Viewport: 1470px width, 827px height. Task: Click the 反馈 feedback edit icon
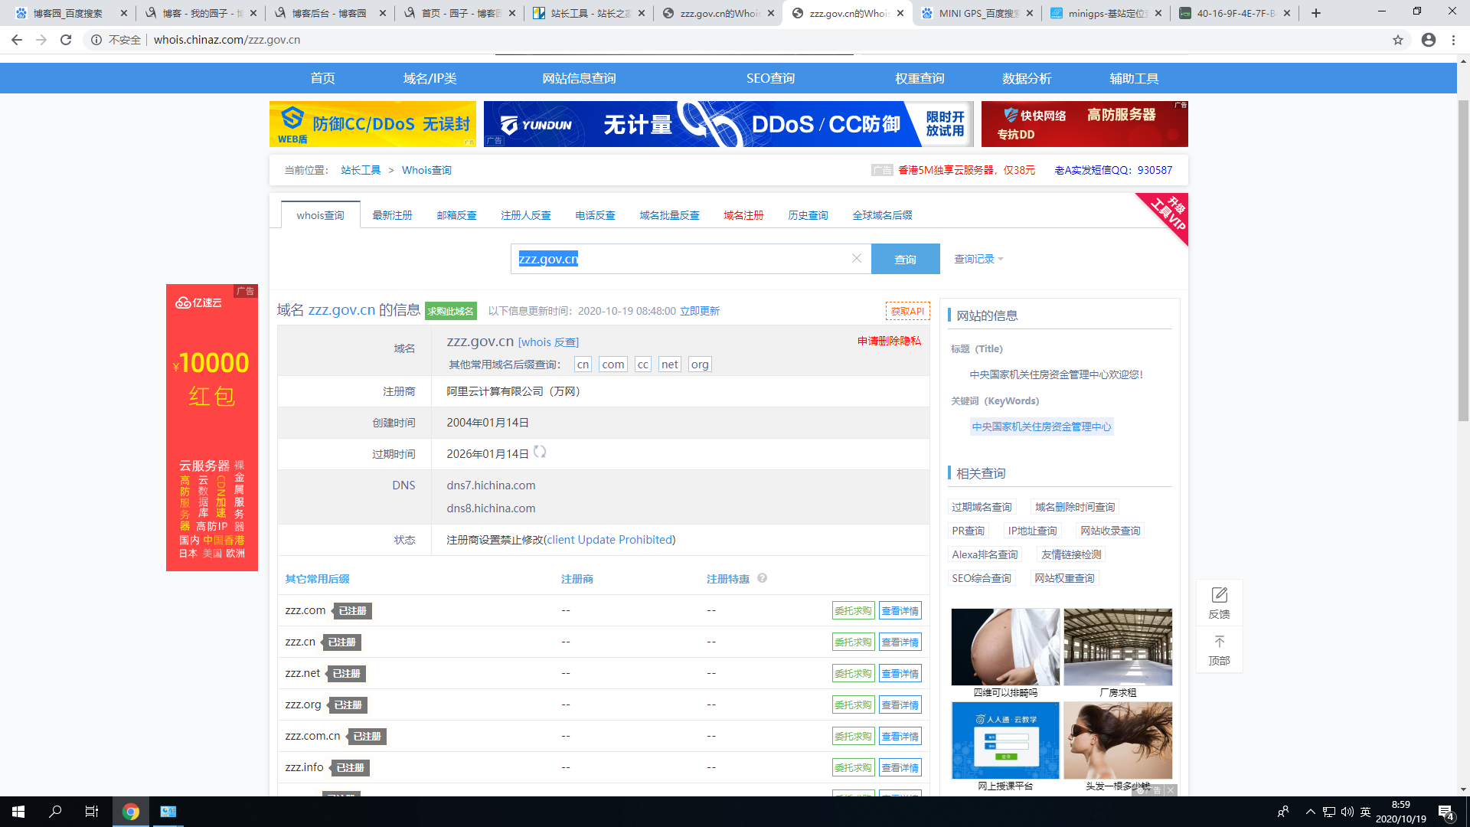click(1219, 596)
